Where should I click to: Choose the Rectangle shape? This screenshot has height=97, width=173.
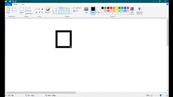[61, 8]
